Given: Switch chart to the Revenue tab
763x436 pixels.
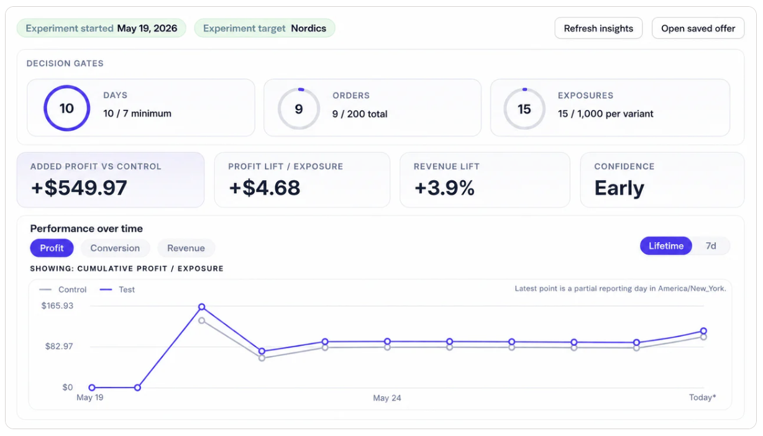Looking at the screenshot, I should pos(186,248).
